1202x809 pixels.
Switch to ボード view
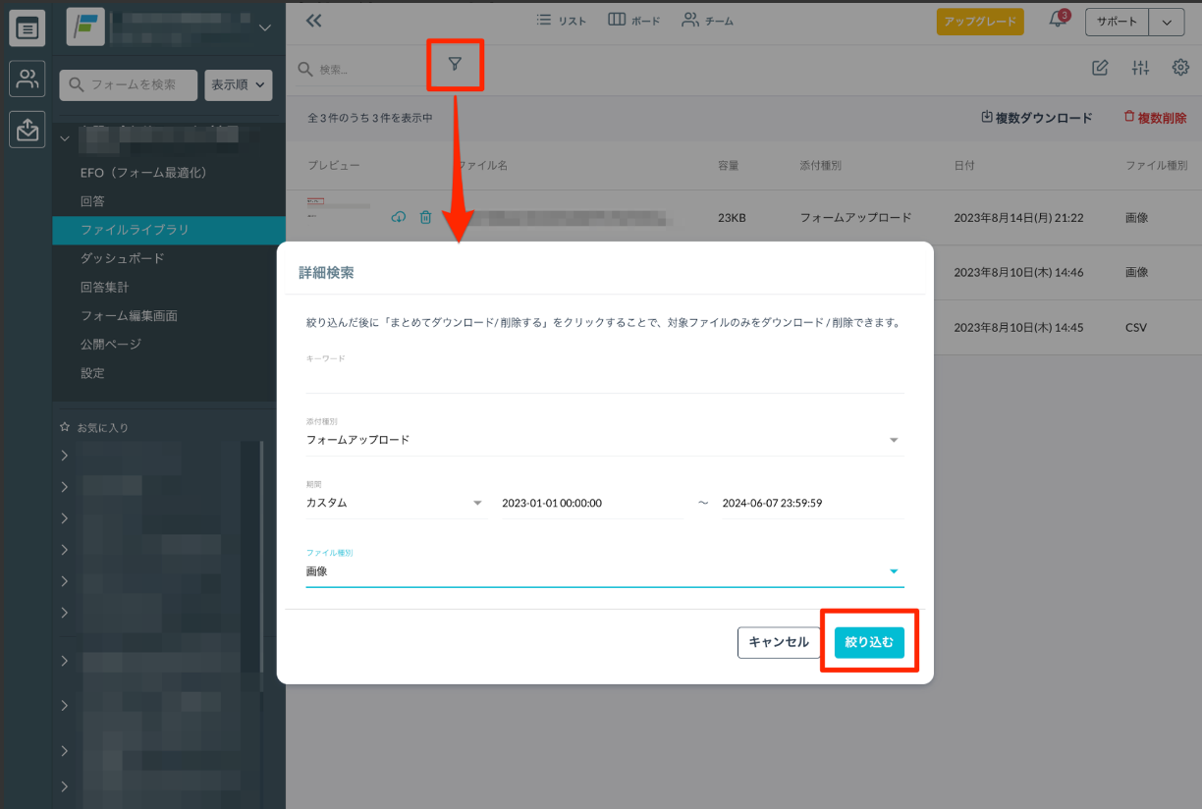tap(633, 21)
